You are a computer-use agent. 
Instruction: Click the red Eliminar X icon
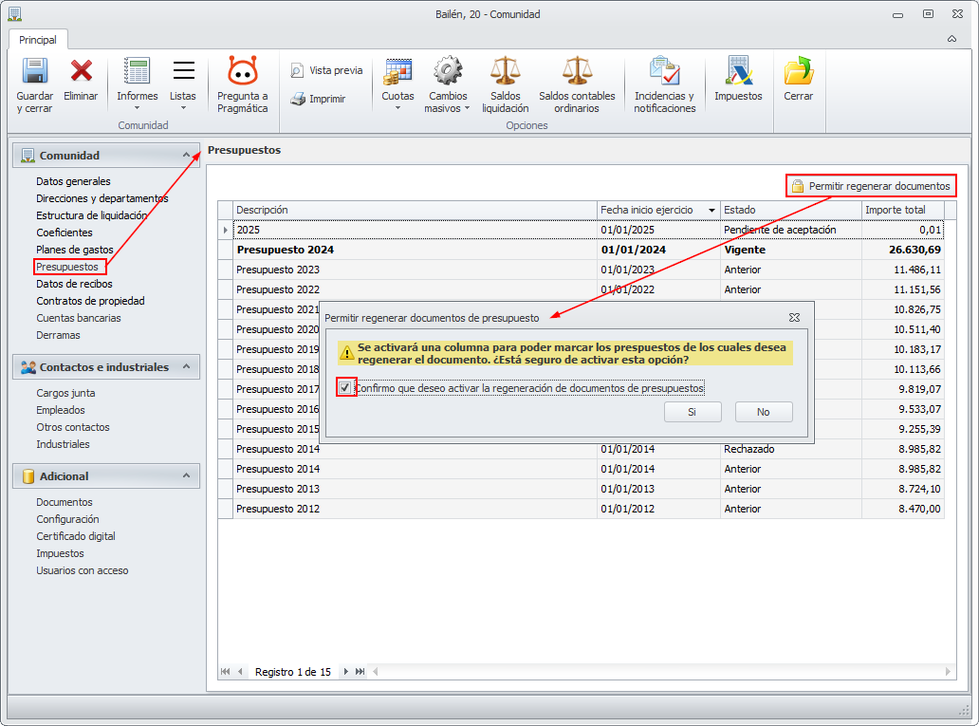[x=81, y=73]
